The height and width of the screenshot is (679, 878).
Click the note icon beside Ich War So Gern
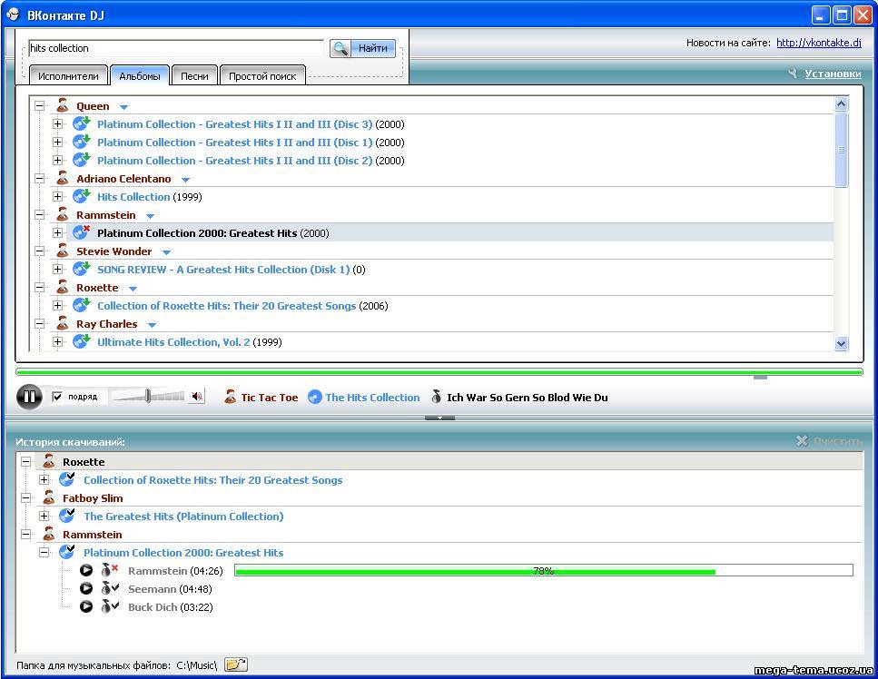436,397
